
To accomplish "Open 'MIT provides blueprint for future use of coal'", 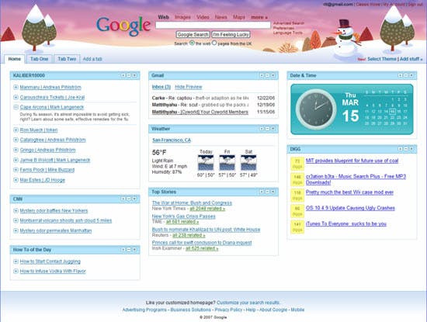I will tap(352, 161).
